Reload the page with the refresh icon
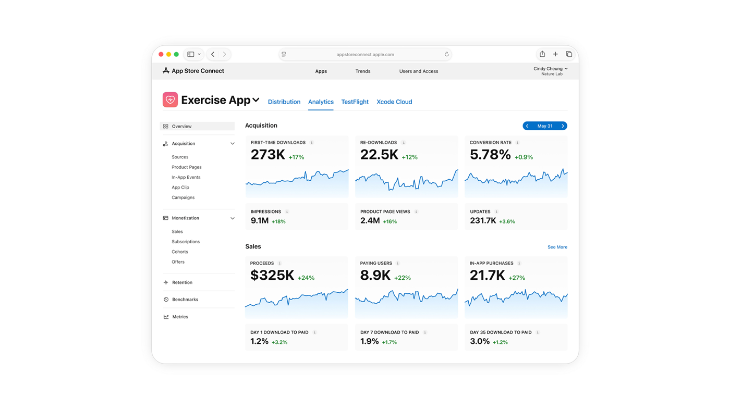Viewport: 730px width, 410px height. click(446, 54)
